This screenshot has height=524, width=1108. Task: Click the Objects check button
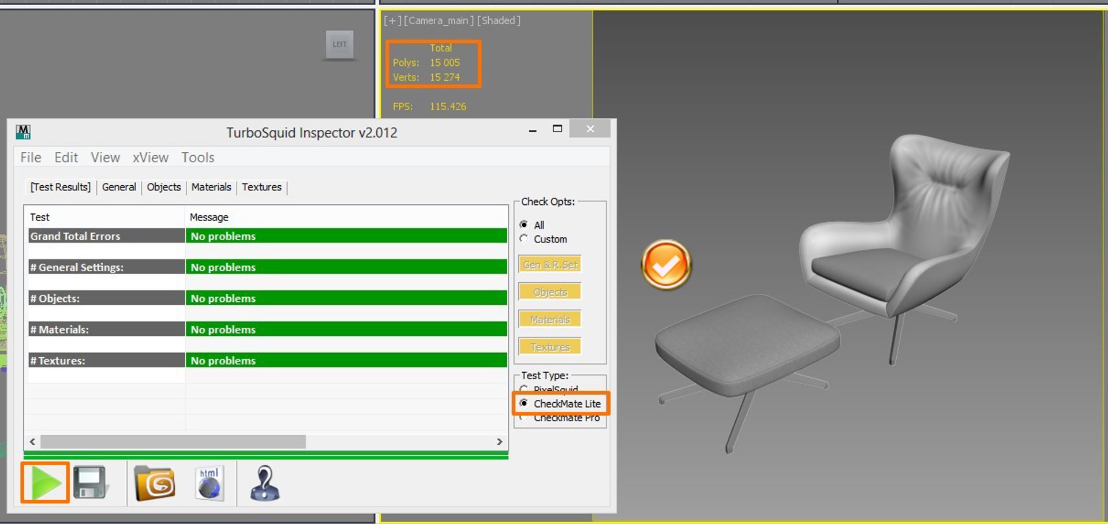(550, 292)
